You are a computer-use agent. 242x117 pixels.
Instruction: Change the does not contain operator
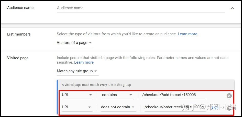click(118, 107)
